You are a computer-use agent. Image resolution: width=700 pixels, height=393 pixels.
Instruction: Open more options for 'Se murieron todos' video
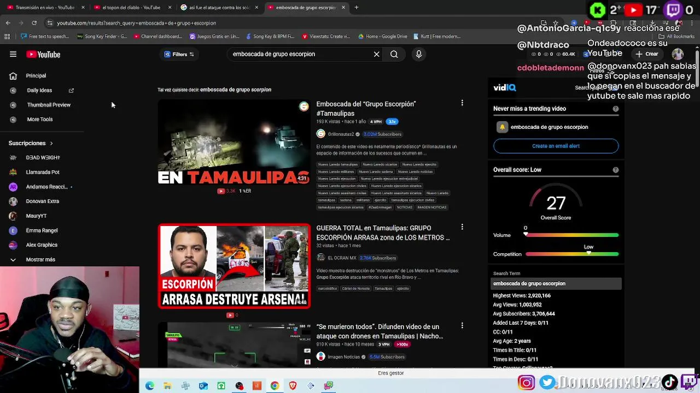click(x=462, y=326)
